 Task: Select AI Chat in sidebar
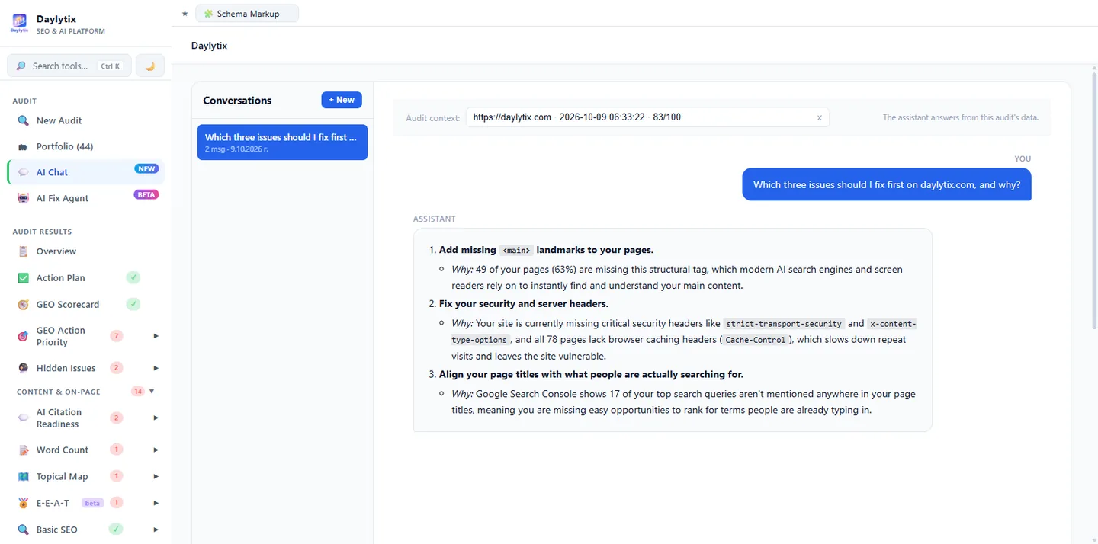click(85, 172)
